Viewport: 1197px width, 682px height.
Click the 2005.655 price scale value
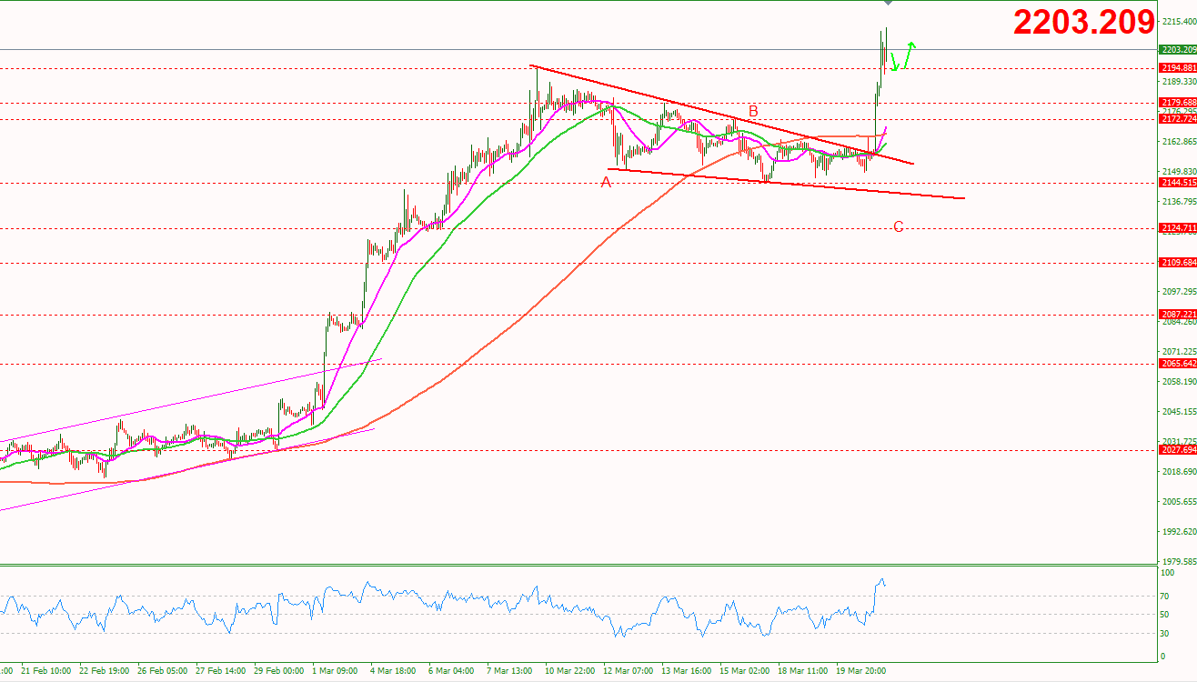[x=1179, y=502]
